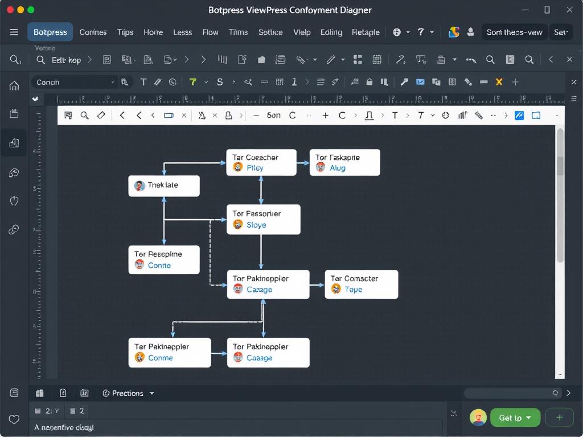Open the Tips menu
Screen dimensions: 583x437
pyautogui.click(x=125, y=32)
